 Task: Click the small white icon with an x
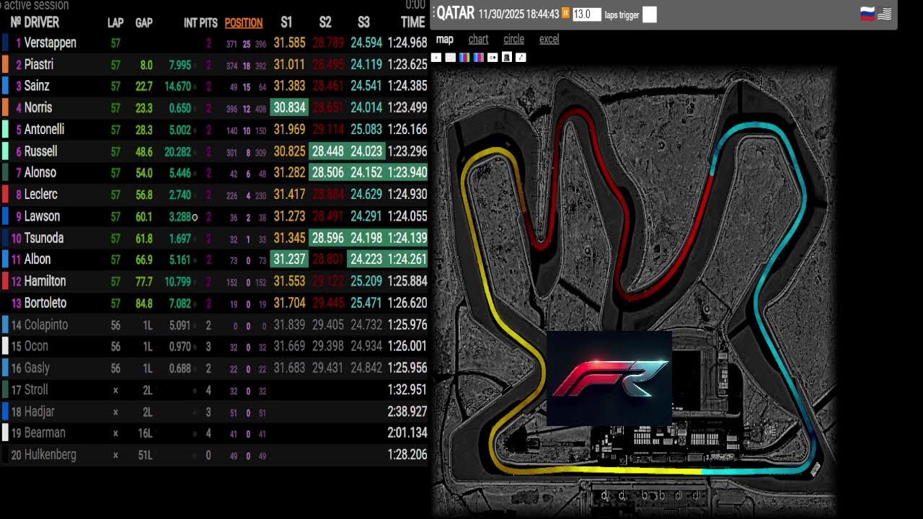point(436,58)
